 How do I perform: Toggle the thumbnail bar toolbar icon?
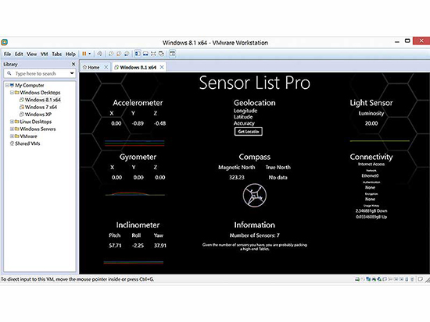click(x=145, y=54)
